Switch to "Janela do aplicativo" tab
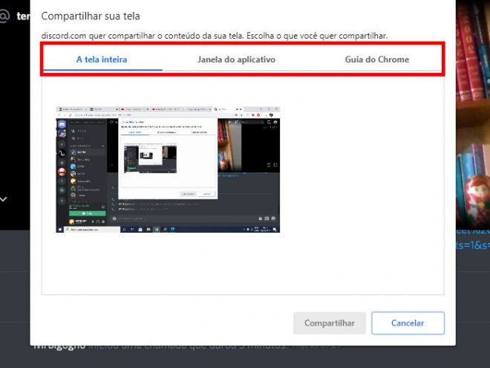Image resolution: width=490 pixels, height=368 pixels. tap(236, 59)
